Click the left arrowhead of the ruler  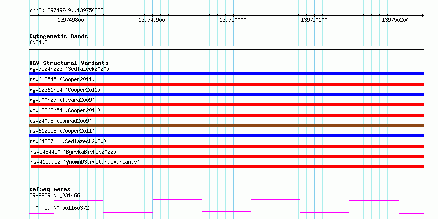pyautogui.click(x=31, y=15)
